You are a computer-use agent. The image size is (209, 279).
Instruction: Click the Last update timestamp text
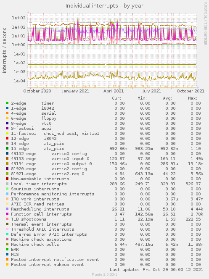[156, 270]
